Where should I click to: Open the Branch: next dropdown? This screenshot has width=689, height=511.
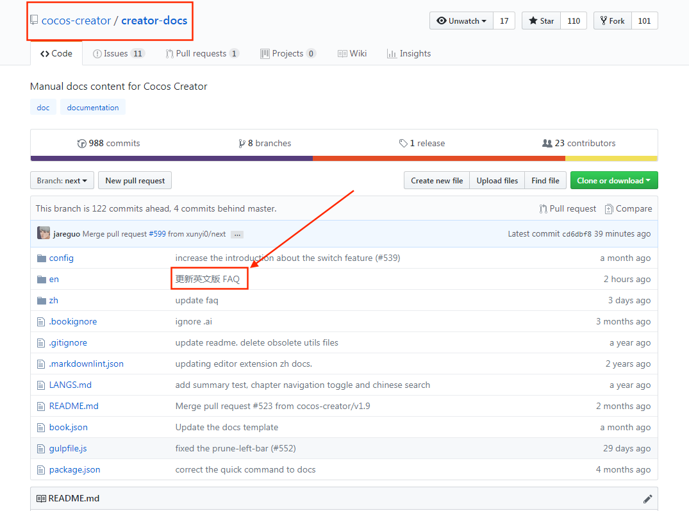62,181
